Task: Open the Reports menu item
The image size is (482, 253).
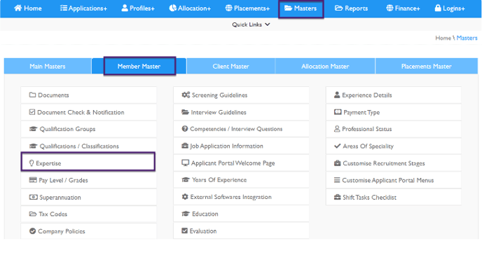Action: [351, 8]
